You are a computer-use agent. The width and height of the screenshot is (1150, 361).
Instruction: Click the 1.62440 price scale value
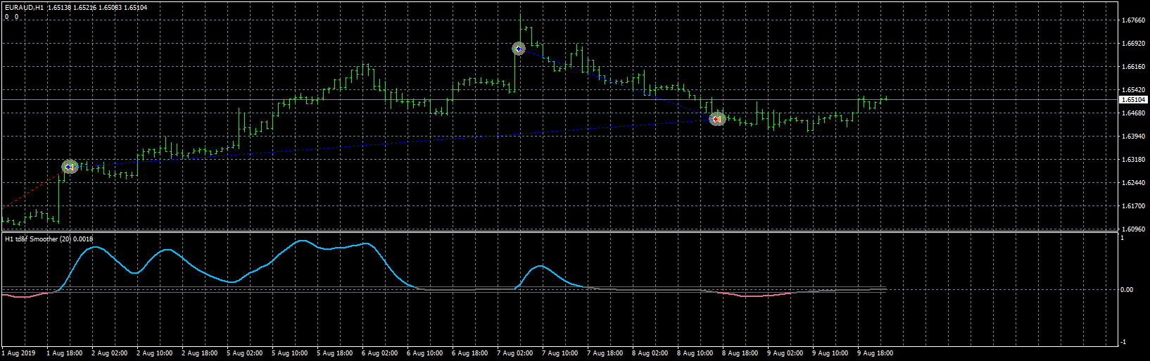tap(1132, 183)
